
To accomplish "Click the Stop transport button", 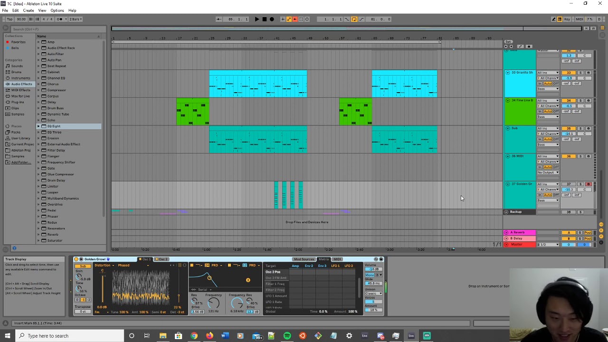I will (265, 19).
